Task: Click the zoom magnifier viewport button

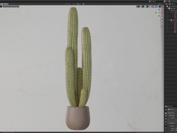Action: click(x=162, y=18)
